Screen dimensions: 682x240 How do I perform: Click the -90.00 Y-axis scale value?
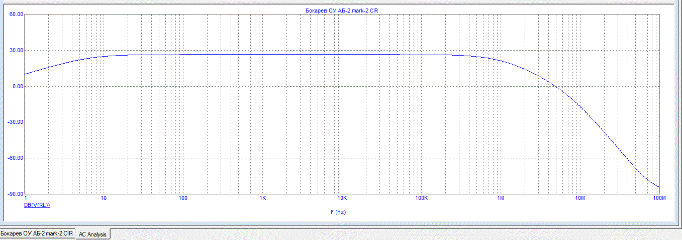16,194
